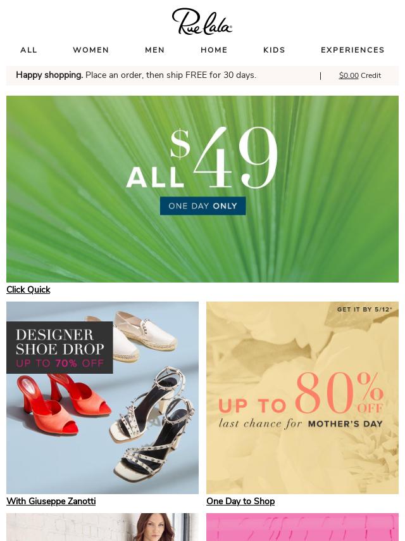
Task: Follow the One Day to Shop link
Action: 240,501
